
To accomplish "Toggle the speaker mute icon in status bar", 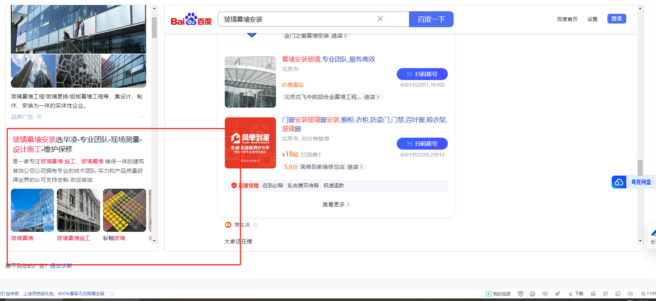I will (x=630, y=294).
